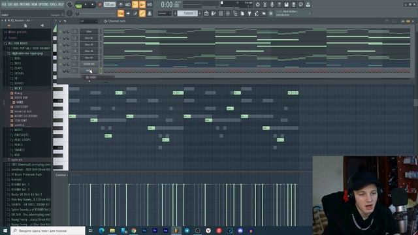Screen dimensions: 418x235
Task: Open the channel rack filter dropdown
Action: (89, 21)
